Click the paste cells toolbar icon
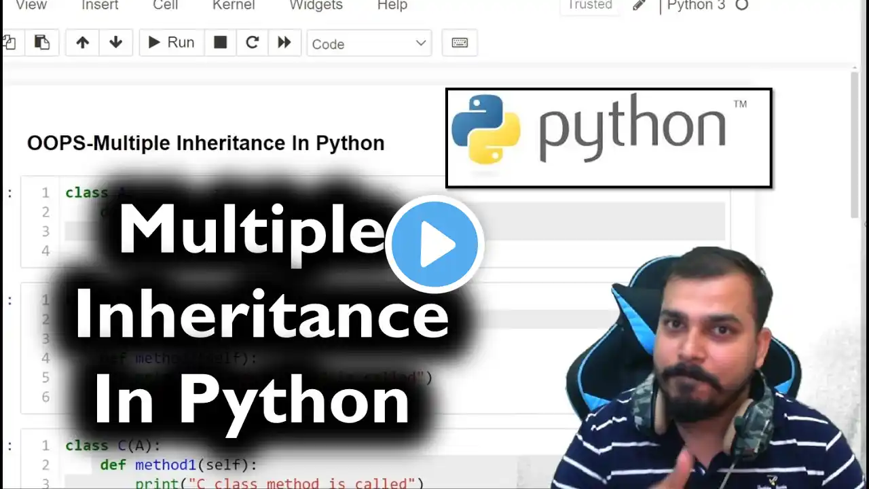Viewport: 869px width, 489px height. 42,43
